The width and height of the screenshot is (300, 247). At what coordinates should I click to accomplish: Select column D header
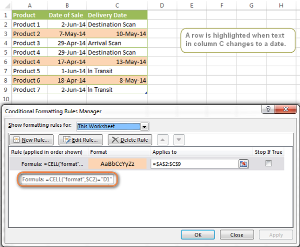pyautogui.click(x=162, y=6)
